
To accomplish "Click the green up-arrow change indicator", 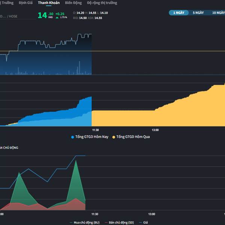I will coord(57,18).
